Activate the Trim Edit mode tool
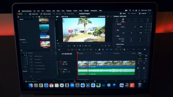173x97 pixels. (x=72, y=50)
